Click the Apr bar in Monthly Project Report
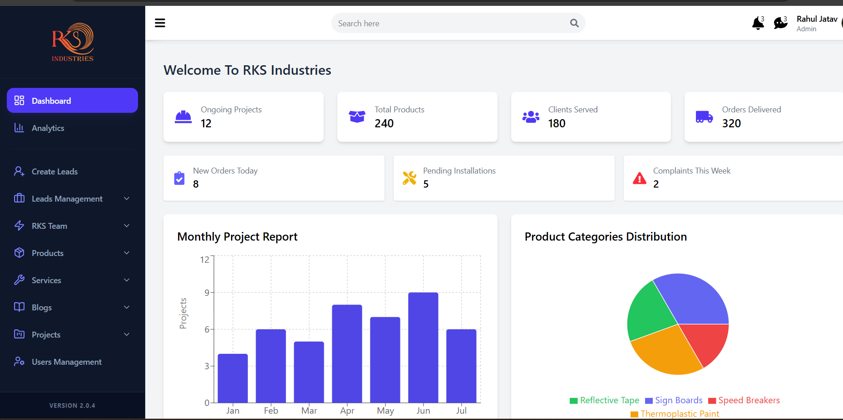The height and width of the screenshot is (420, 843). coord(347,354)
